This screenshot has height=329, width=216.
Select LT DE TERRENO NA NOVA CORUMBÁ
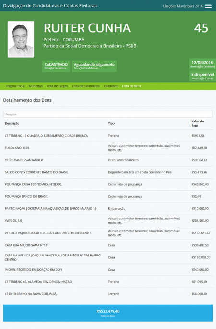[108, 294]
